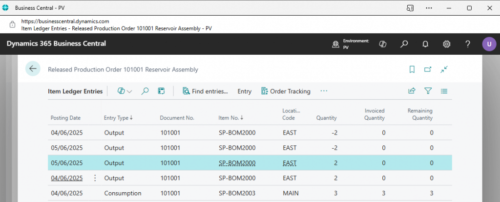Open Copilot dropdown in list toolbar

pos(125,91)
